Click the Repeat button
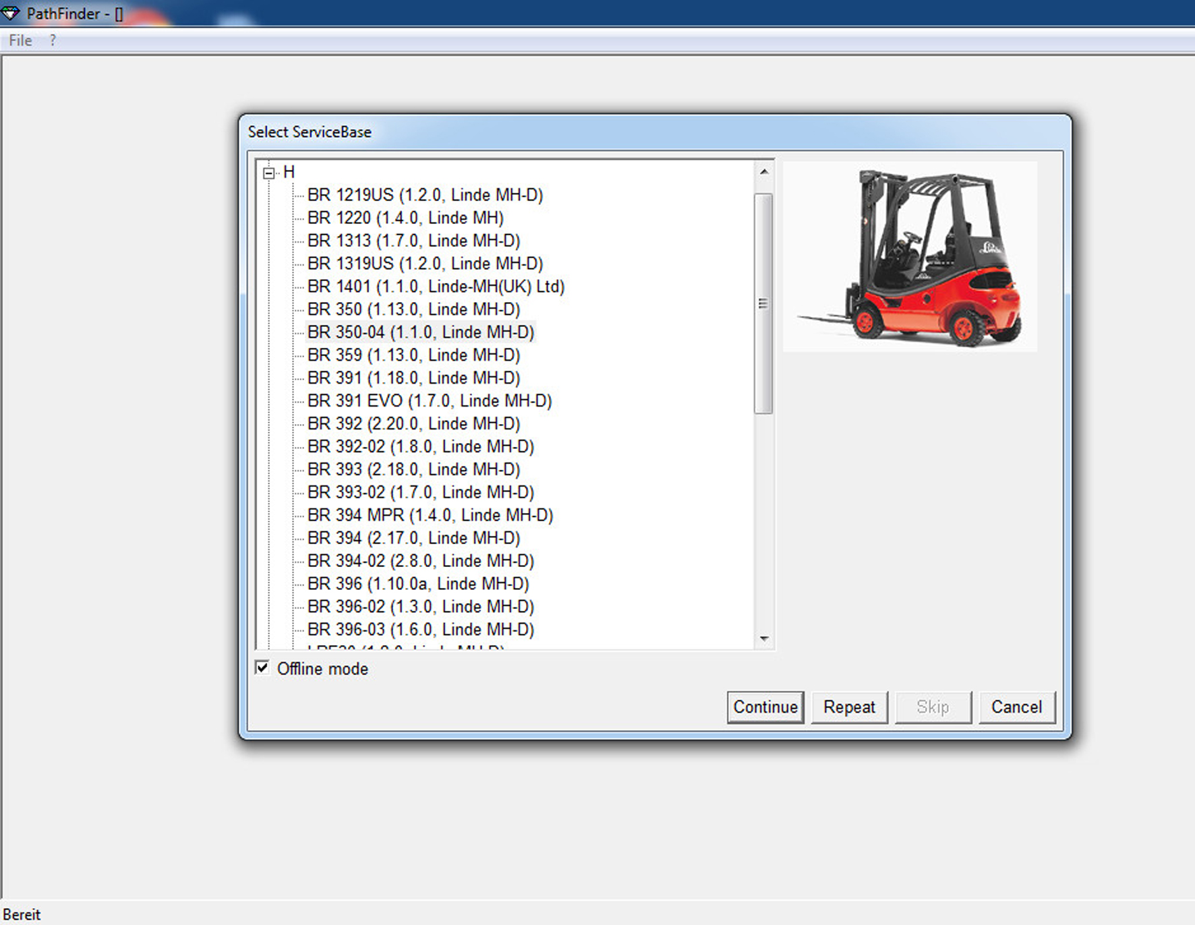 click(849, 707)
